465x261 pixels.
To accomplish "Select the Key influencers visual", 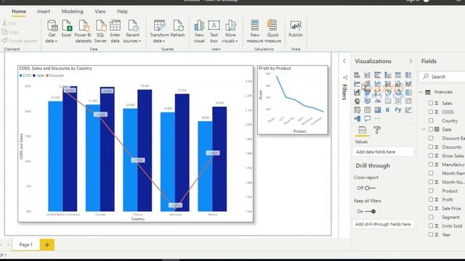I will coord(408,110).
